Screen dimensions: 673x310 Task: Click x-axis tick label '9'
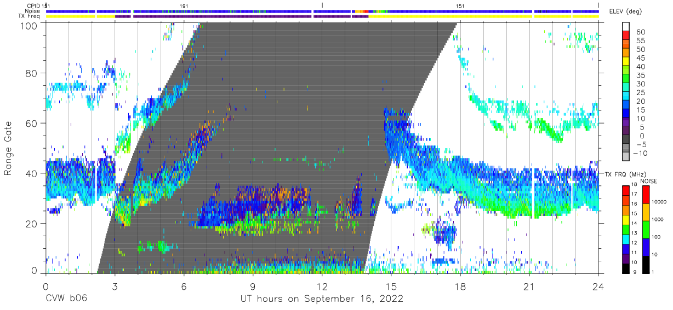click(253, 286)
